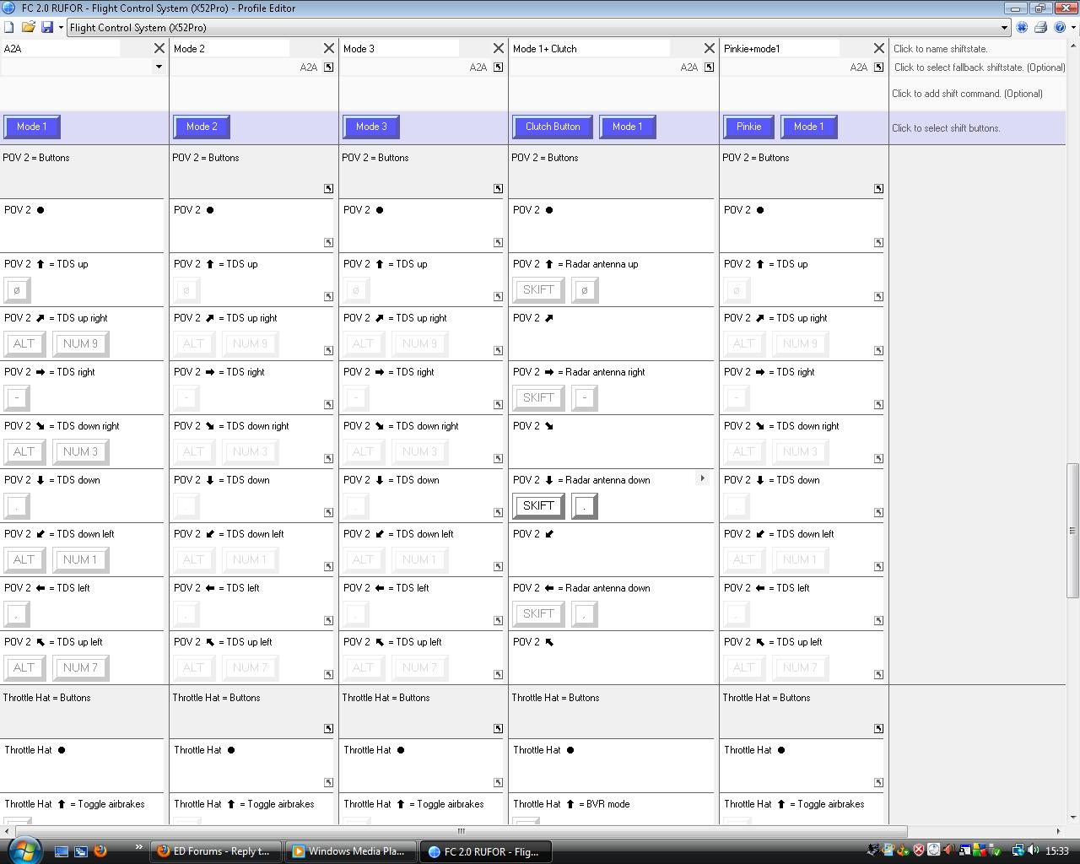
Task: Open the help dropdown arrow beside the question mark
Action: click(1072, 27)
